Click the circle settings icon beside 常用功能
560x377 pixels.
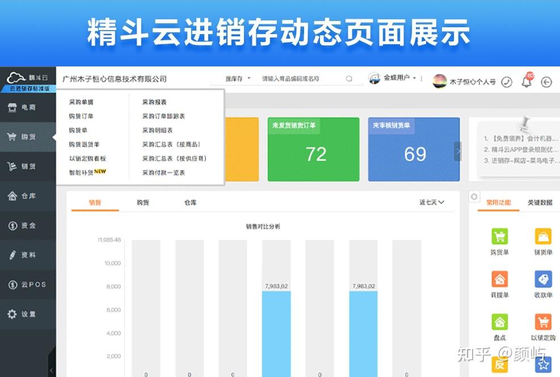(474, 196)
